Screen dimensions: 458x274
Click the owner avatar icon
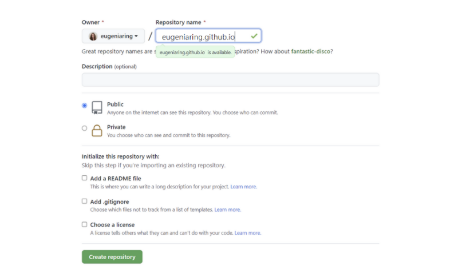pyautogui.click(x=93, y=37)
